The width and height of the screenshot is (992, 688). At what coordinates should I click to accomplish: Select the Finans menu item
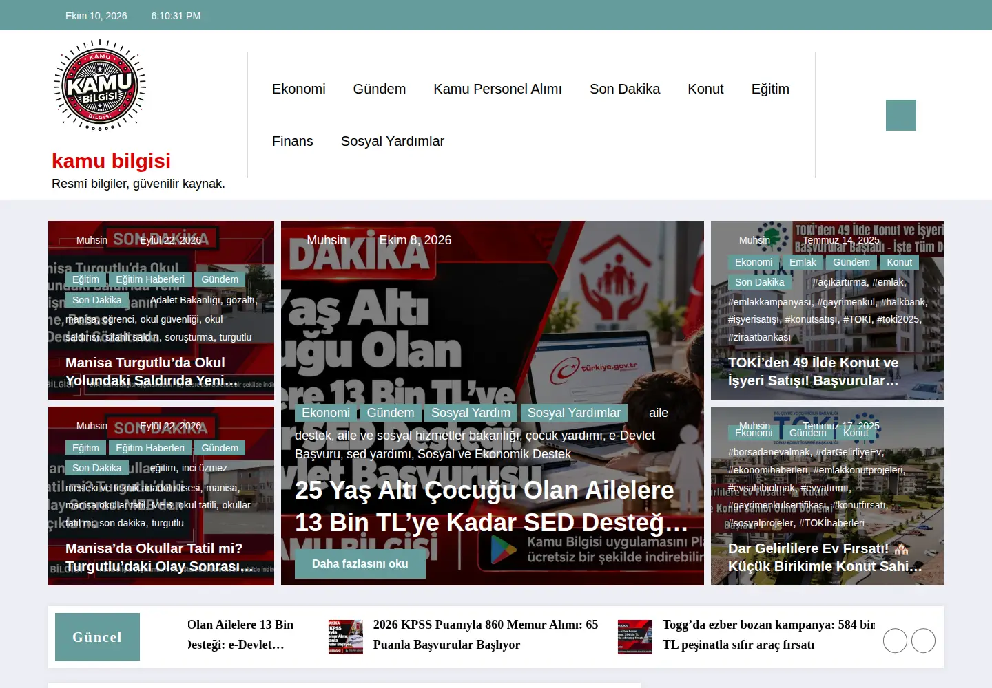pos(292,141)
